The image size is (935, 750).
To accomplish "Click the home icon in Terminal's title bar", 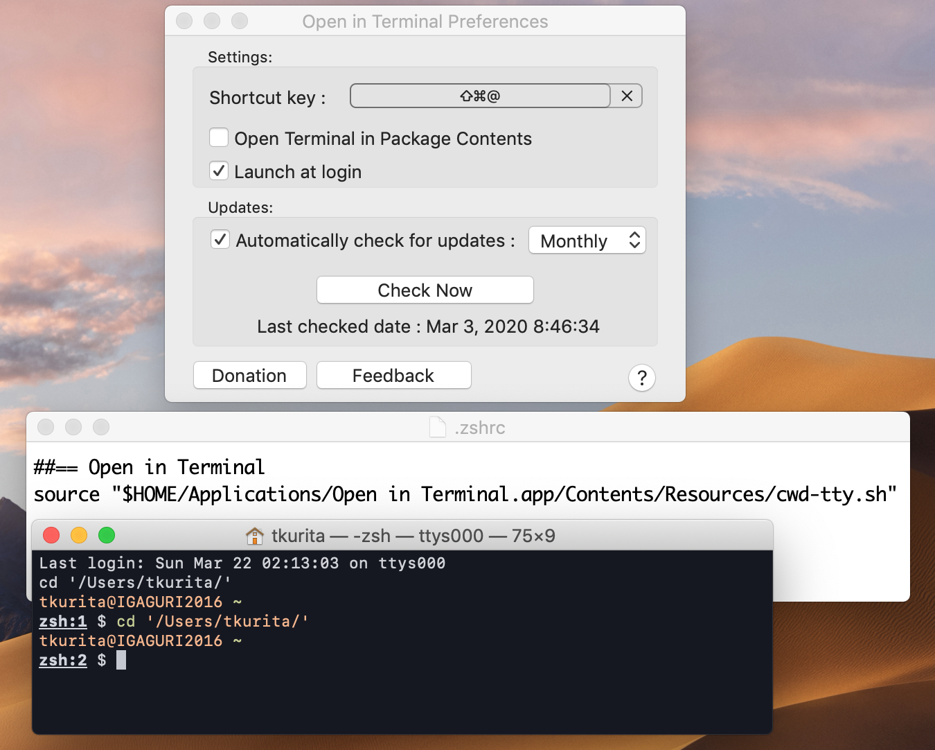I will 254,535.
